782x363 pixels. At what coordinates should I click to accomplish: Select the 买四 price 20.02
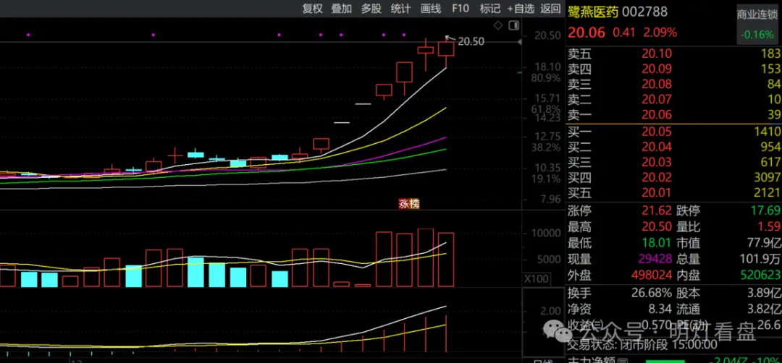pos(656,178)
